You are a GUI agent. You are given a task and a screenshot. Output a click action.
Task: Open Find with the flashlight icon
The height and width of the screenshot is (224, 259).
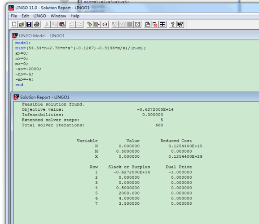pyautogui.click(x=89, y=24)
